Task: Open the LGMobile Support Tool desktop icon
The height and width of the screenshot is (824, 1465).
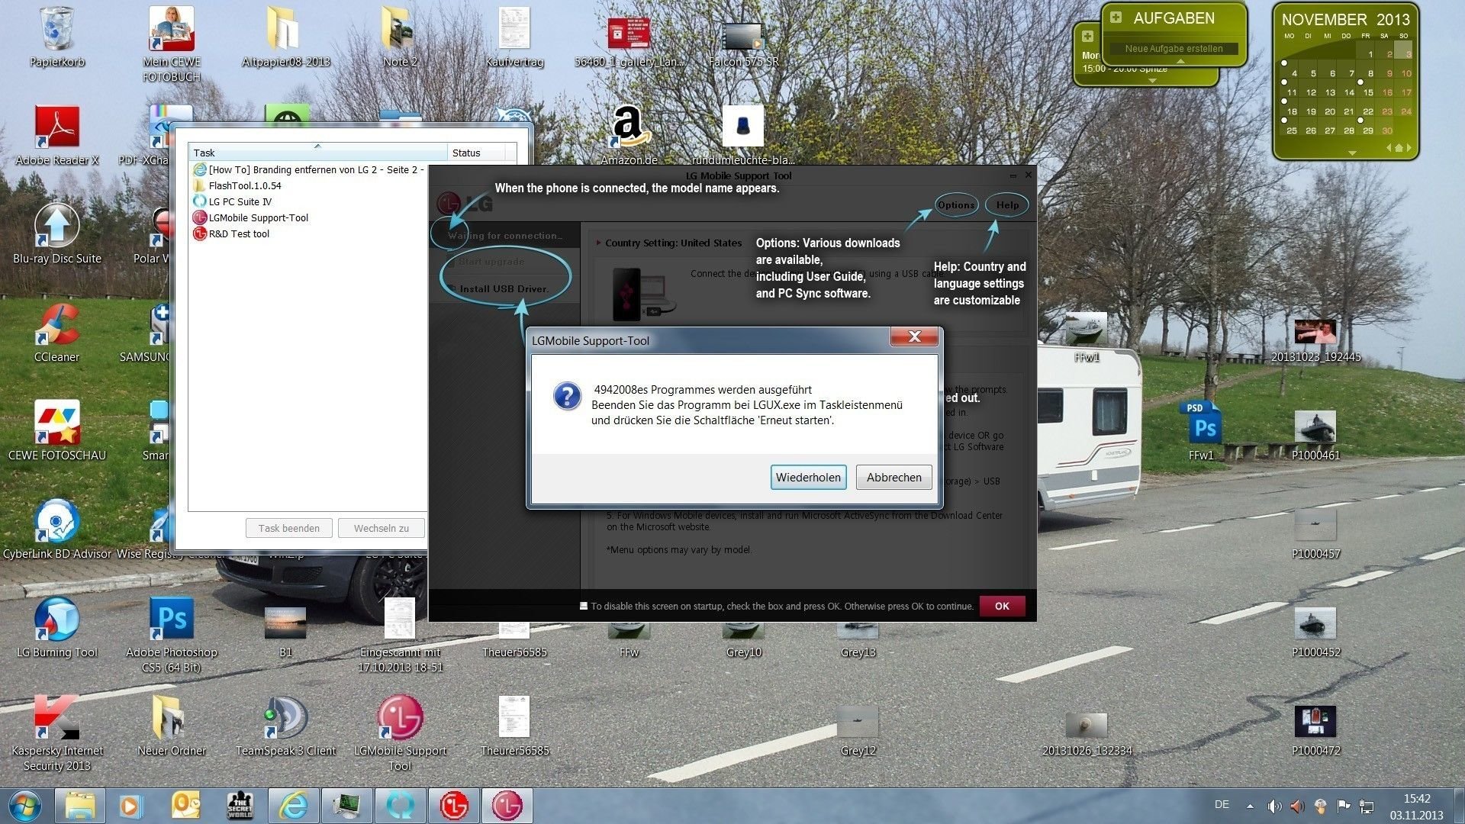Action: [x=400, y=732]
